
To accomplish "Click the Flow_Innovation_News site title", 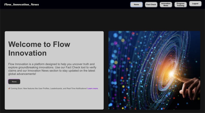I will 22,4.
